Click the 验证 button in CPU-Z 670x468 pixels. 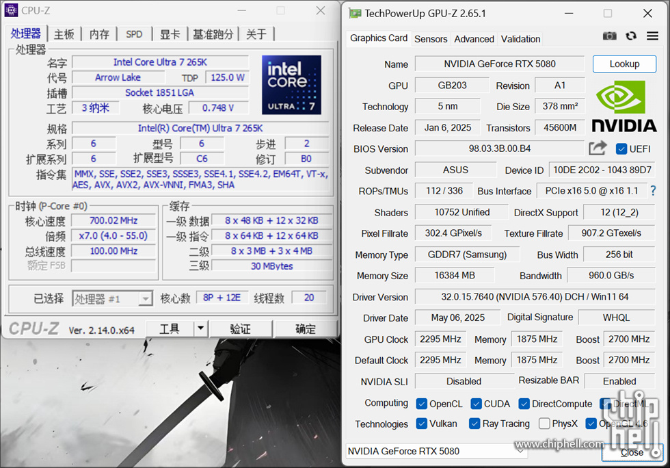pyautogui.click(x=240, y=328)
